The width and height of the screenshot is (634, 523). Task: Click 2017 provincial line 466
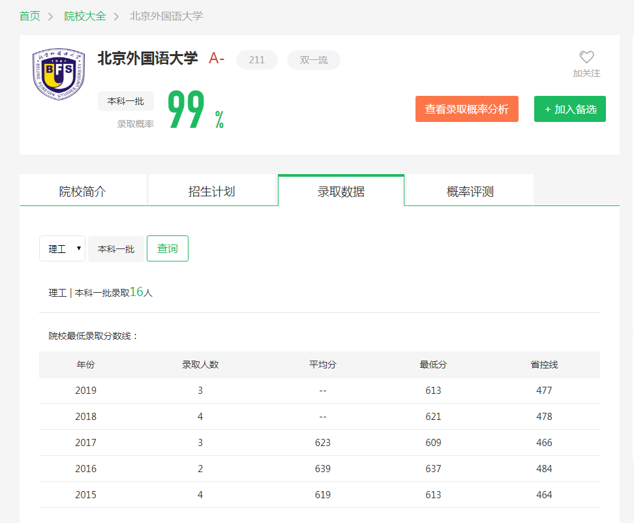tap(544, 443)
